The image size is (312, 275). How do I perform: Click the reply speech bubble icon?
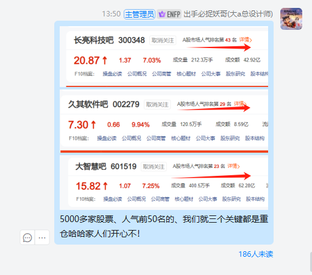click(x=27, y=237)
